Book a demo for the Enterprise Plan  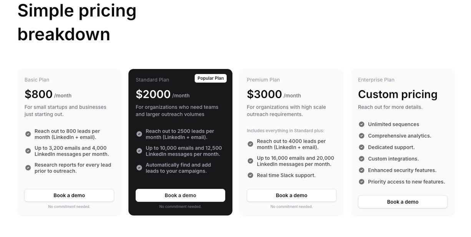pyautogui.click(x=402, y=202)
